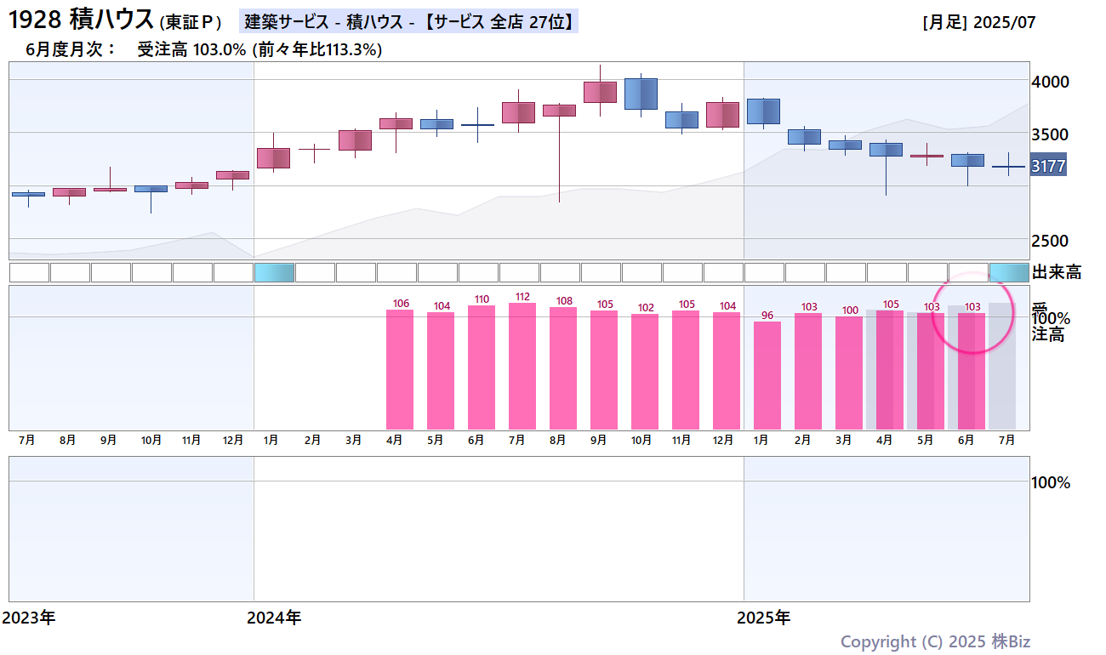This screenshot has height=655, width=1106.
Task: Click the 受注高 label beside the bar chart
Action: (x=1048, y=322)
